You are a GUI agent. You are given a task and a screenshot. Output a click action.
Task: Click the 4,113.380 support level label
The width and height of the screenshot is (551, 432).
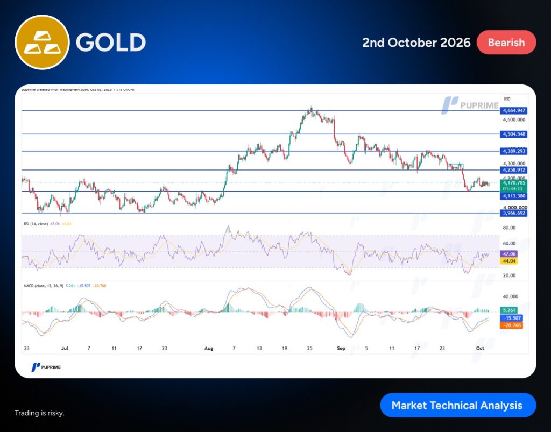514,196
